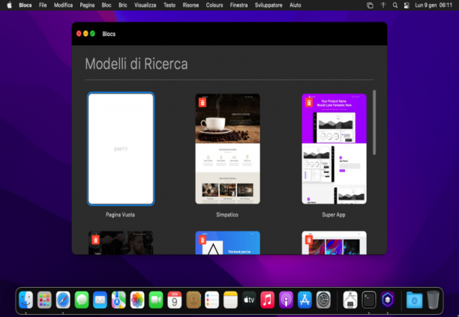This screenshot has width=459, height=317.
Task: Open Terminal from the dock
Action: tap(369, 300)
